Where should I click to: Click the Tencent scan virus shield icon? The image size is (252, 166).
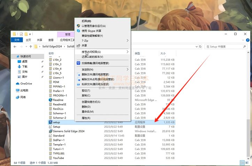pos(78,63)
